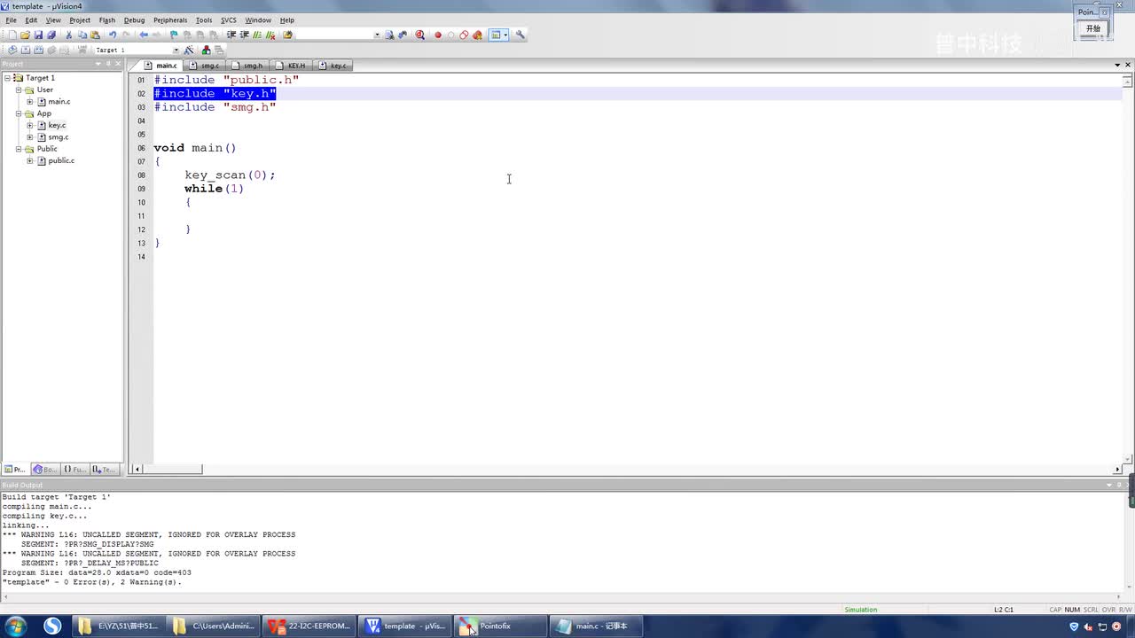Viewport: 1135px width, 638px height.
Task: Select the Templates tab in project panel
Action: (104, 470)
